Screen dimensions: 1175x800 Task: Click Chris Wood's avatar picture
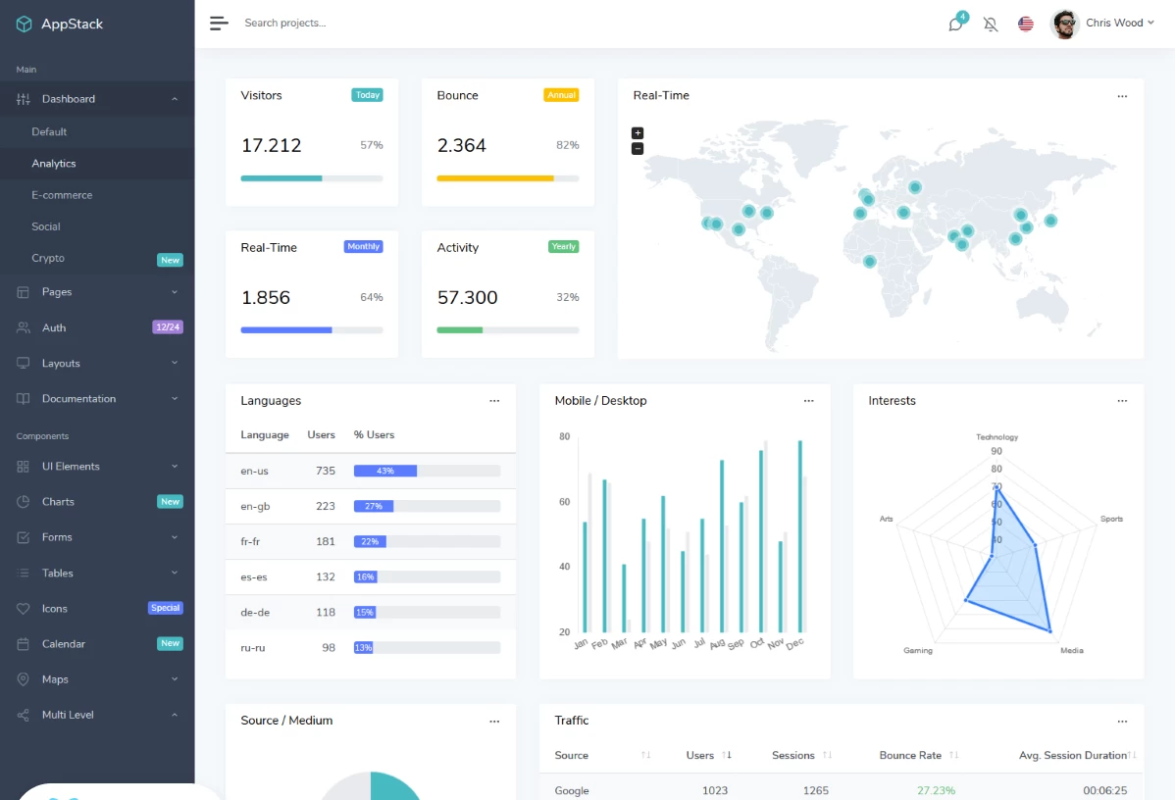tap(1064, 24)
